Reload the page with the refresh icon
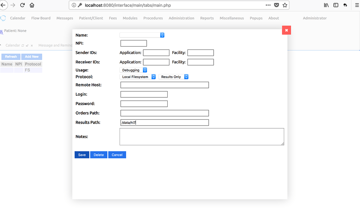The width and height of the screenshot is (360, 213). (22, 5)
